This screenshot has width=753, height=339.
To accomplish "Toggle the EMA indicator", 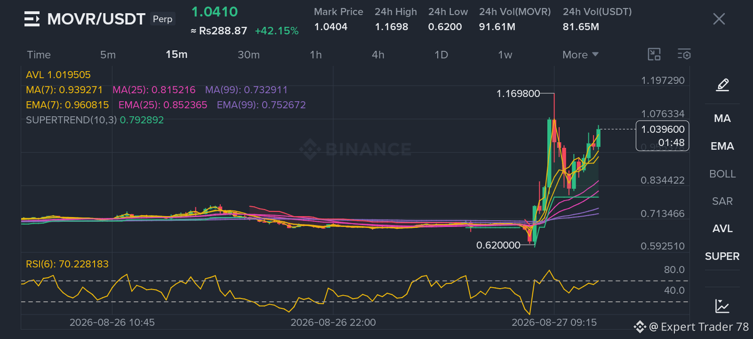I will click(722, 146).
